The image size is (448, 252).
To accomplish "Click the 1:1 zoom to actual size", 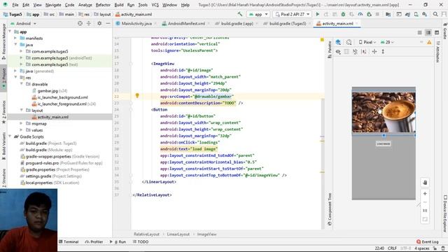I will [425, 211].
